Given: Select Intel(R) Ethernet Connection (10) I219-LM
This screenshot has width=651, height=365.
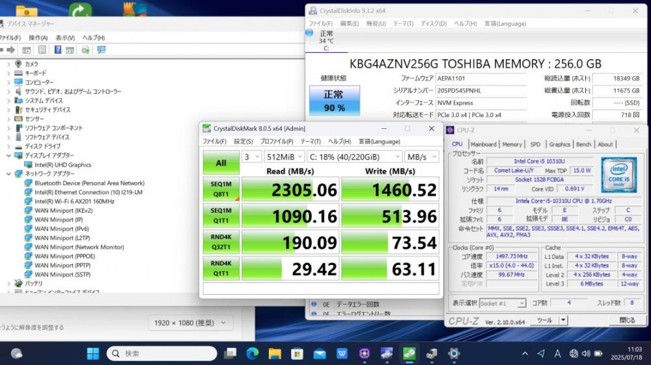Looking at the screenshot, I should [89, 192].
